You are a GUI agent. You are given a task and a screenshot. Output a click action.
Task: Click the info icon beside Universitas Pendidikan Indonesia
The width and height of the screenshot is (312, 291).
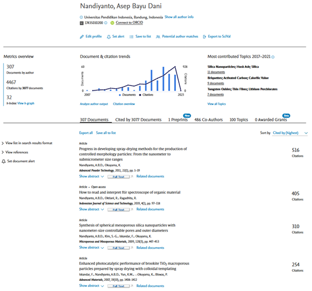(81, 17)
